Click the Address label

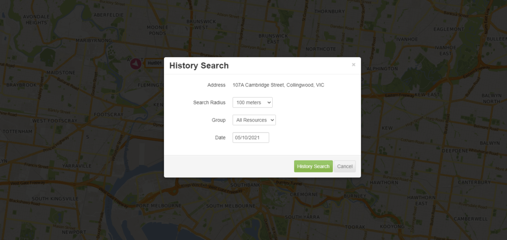coord(216,85)
